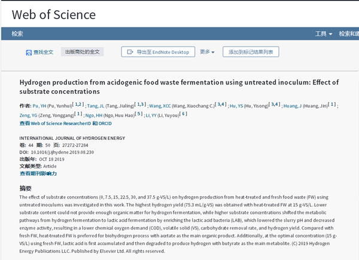
Task: Open author link Hu, YS
Action: pyautogui.click(x=237, y=106)
